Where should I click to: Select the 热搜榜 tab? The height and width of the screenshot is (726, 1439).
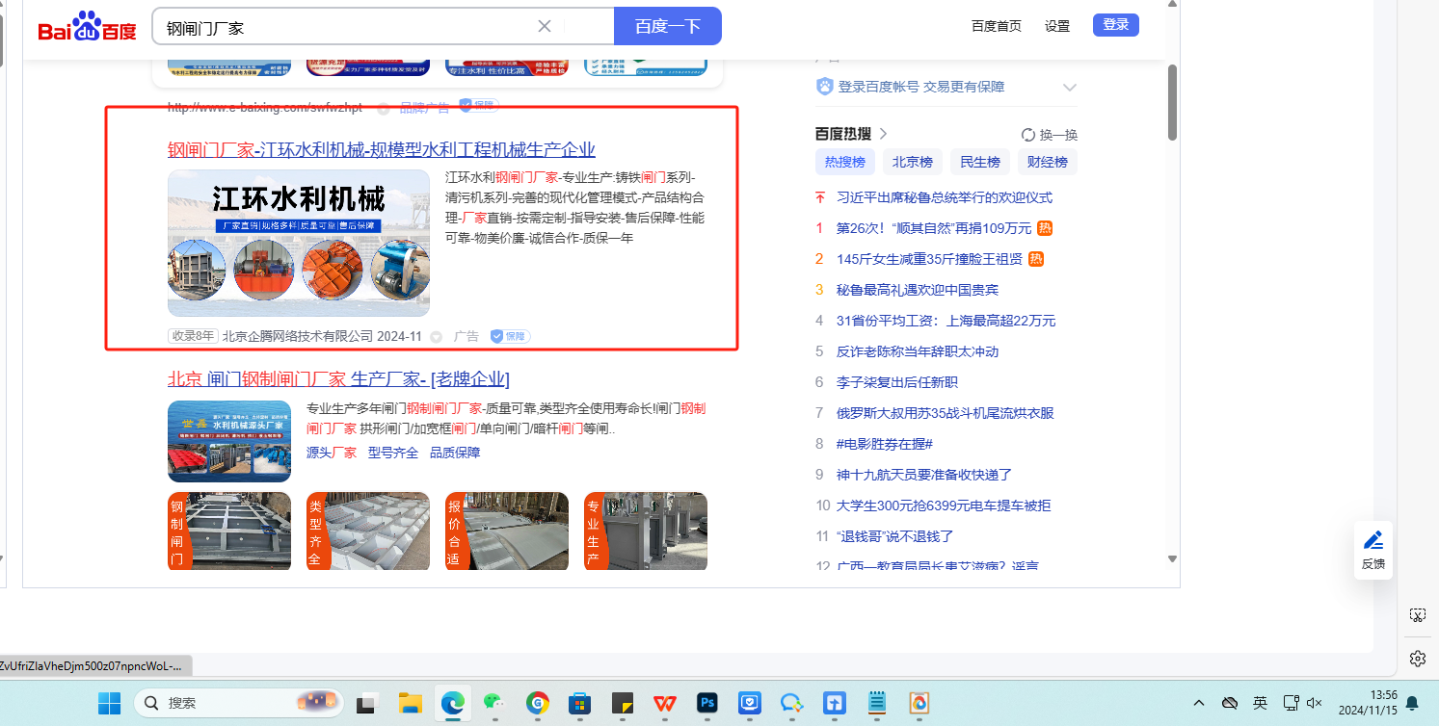[845, 162]
